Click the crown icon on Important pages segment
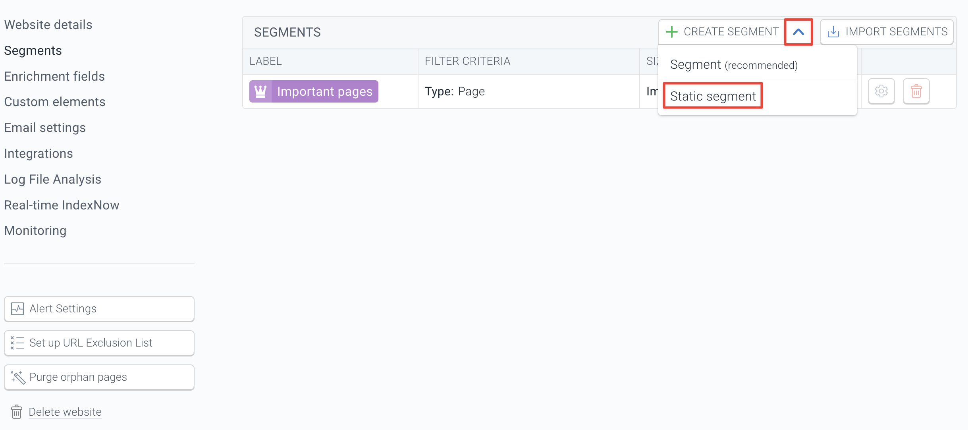968x430 pixels. 260,91
